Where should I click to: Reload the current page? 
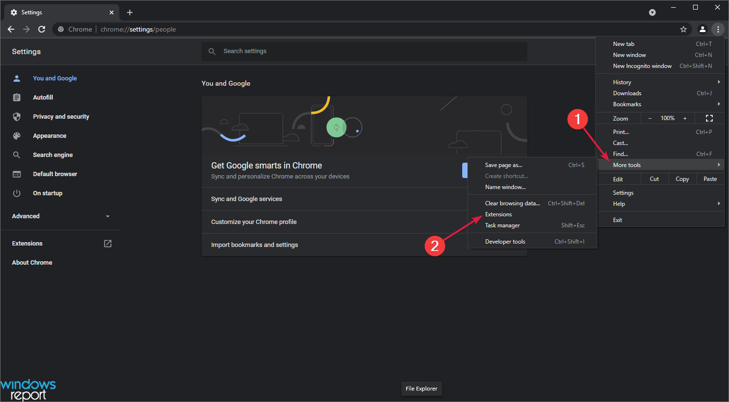[42, 29]
